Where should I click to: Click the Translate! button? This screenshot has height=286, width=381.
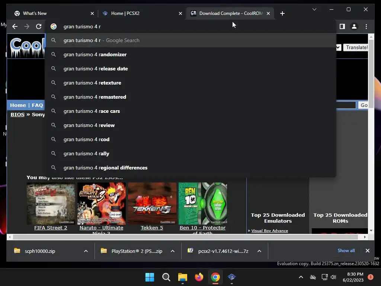356,47
